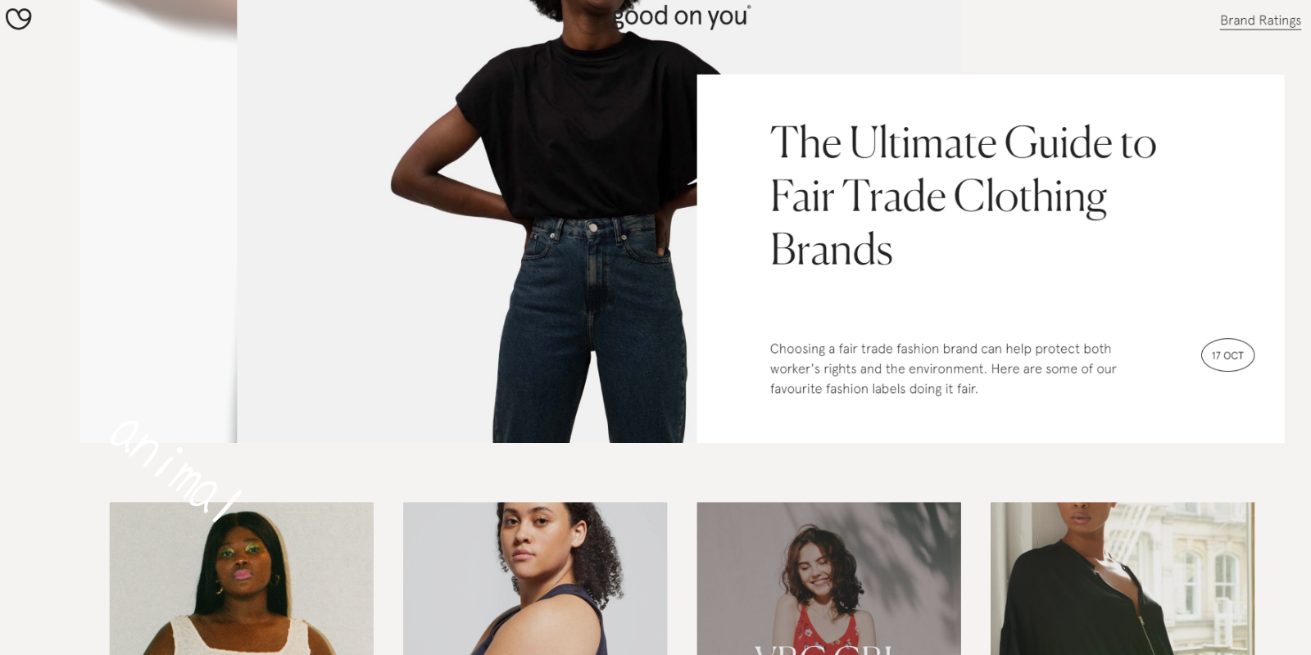The width and height of the screenshot is (1311, 655).
Task: Click the heart-shaped Good On You logo icon
Action: [x=18, y=18]
